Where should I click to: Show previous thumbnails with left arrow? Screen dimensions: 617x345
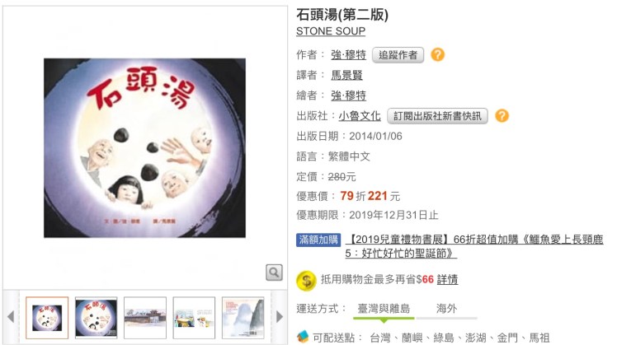pyautogui.click(x=11, y=317)
